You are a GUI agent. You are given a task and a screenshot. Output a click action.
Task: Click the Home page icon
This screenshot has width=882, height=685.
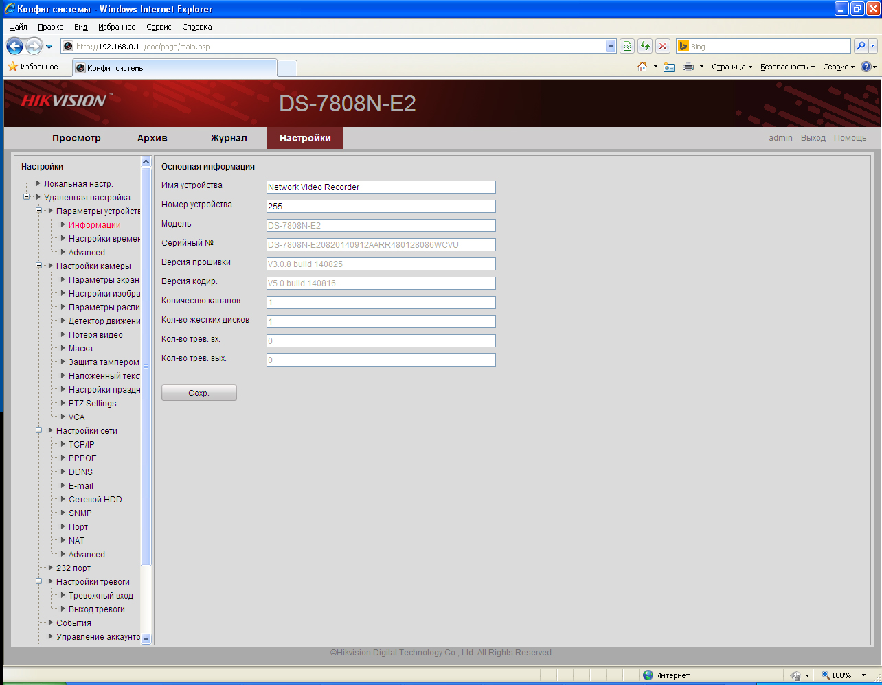(x=642, y=67)
